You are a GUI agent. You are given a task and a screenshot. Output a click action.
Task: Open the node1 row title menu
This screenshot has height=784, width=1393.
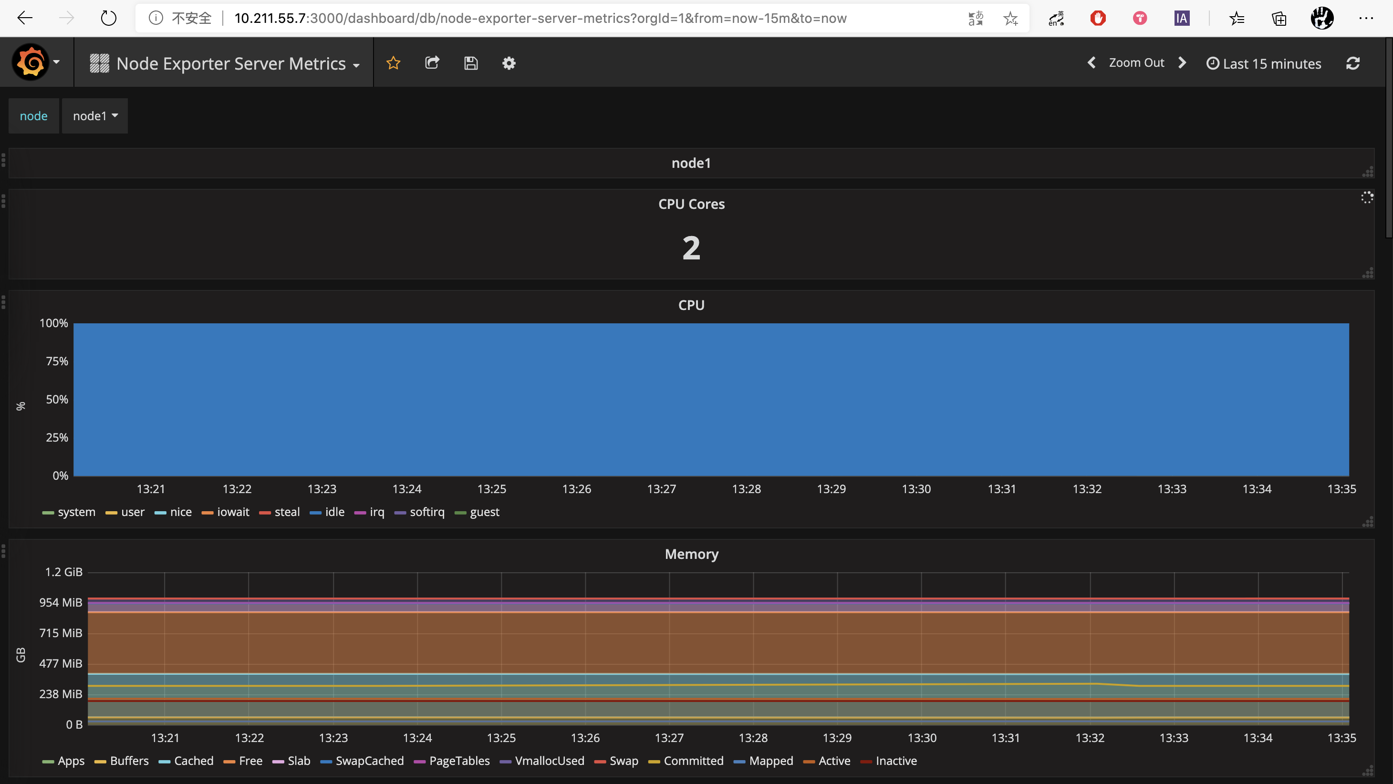tap(691, 163)
